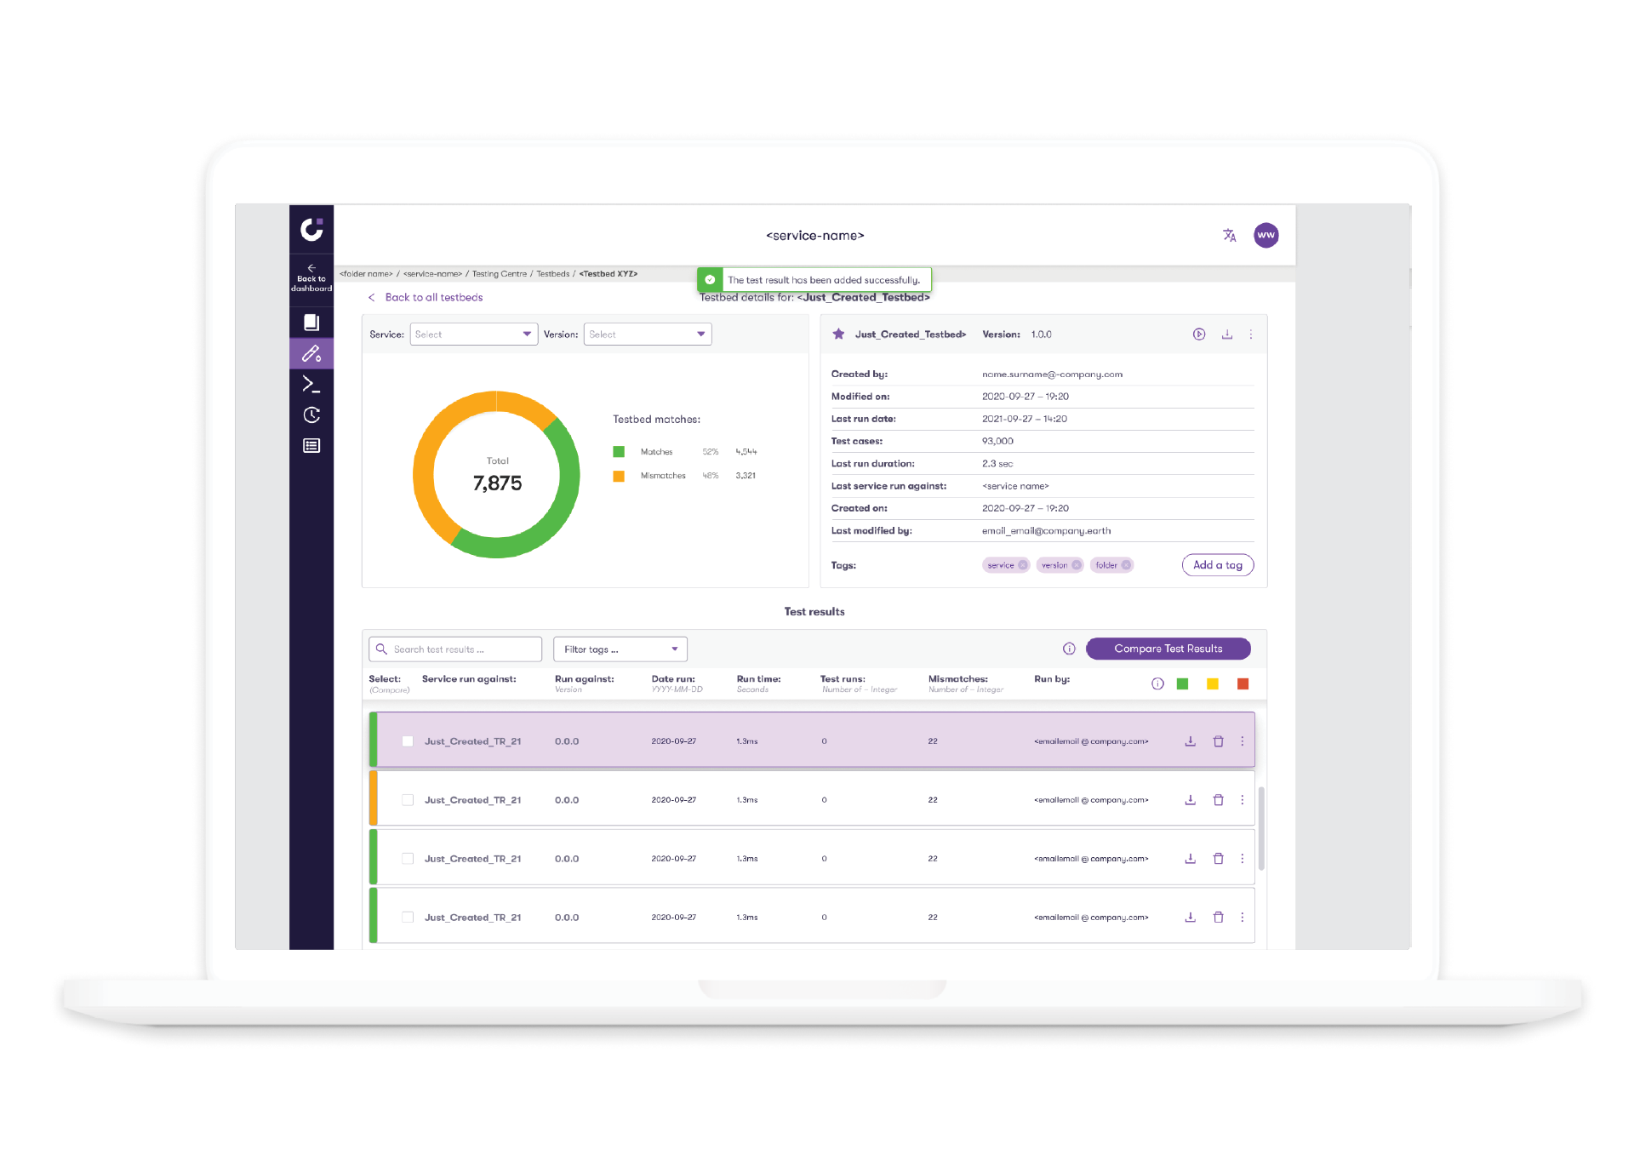Click the app logo in the sidebar
This screenshot has width=1634, height=1155.
click(311, 229)
